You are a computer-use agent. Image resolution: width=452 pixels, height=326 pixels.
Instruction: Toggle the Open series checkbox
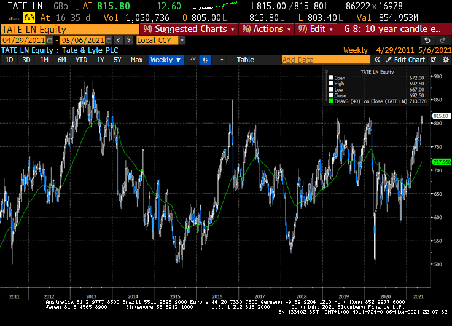pyautogui.click(x=331, y=78)
